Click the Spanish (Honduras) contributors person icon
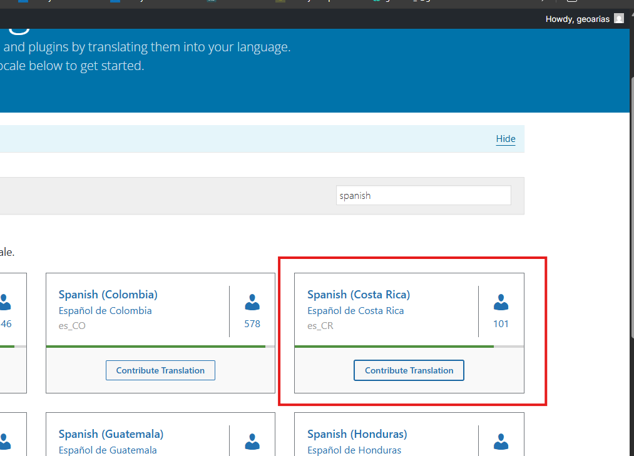Image resolution: width=634 pixels, height=456 pixels. point(501,442)
